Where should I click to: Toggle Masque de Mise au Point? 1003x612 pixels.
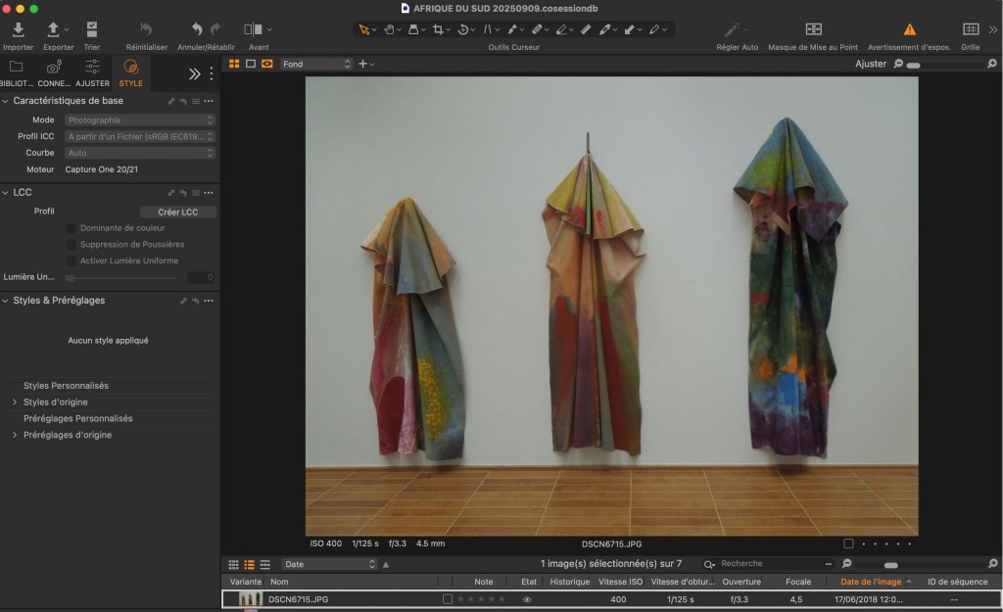[813, 30]
